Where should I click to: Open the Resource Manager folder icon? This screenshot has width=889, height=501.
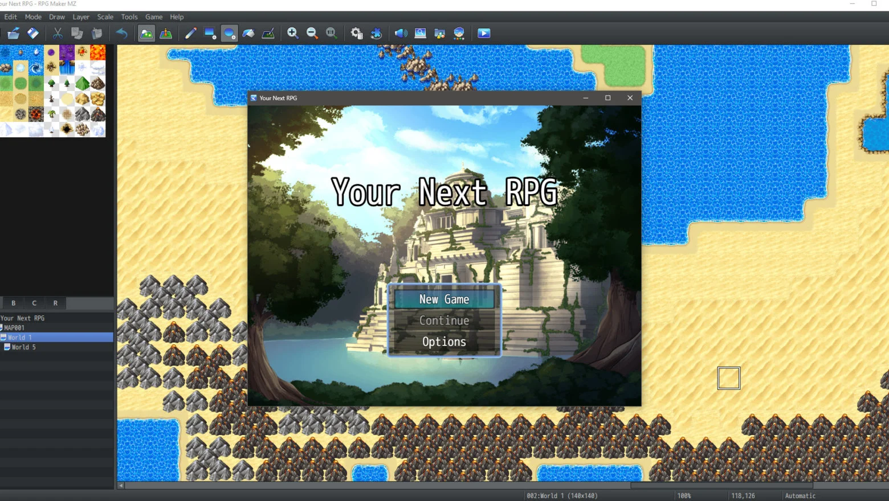pyautogui.click(x=439, y=33)
